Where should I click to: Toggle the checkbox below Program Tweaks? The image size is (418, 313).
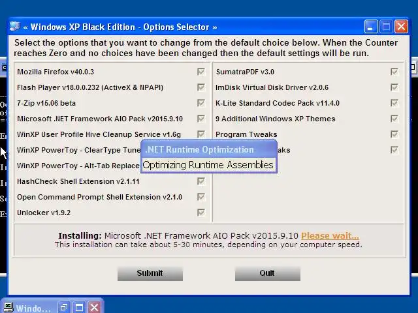click(394, 150)
